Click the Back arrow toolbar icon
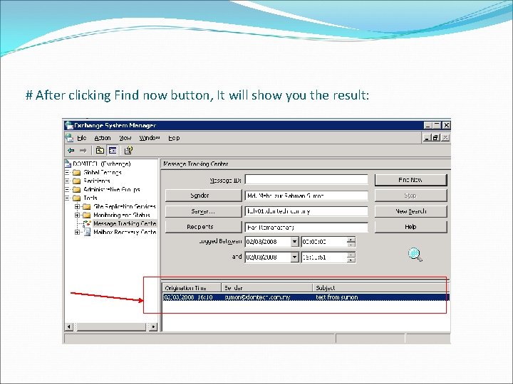513x384 pixels. (71, 150)
